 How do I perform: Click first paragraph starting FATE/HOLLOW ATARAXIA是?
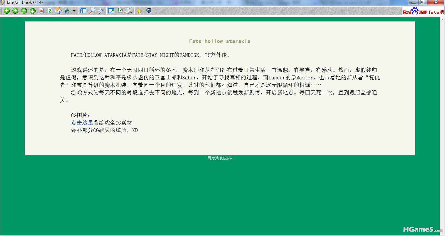(x=151, y=55)
